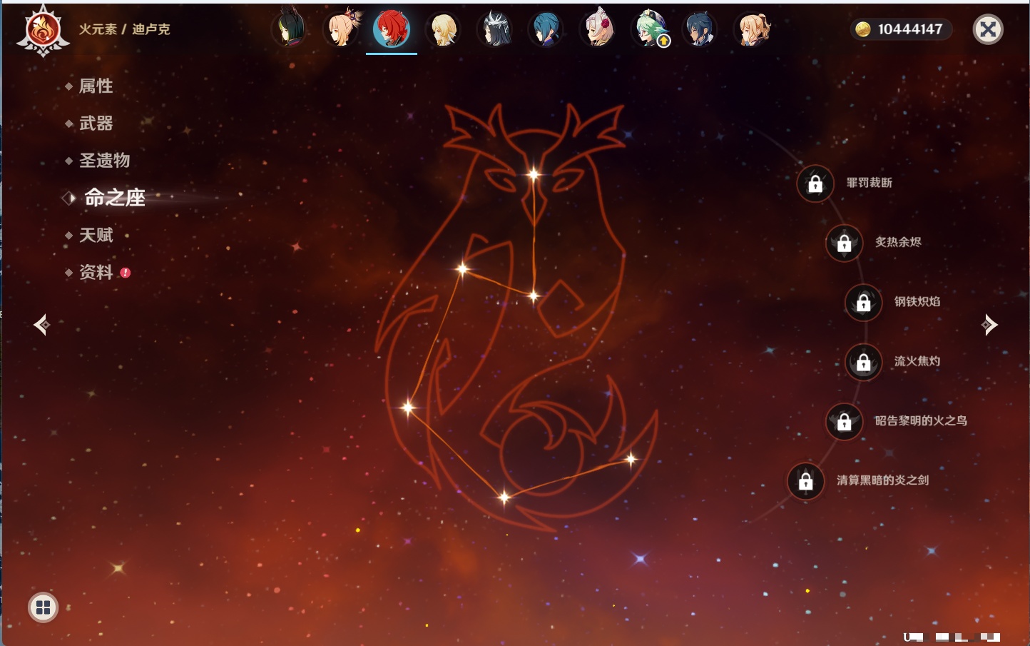Click the 炙热余烬 label text

coord(898,242)
